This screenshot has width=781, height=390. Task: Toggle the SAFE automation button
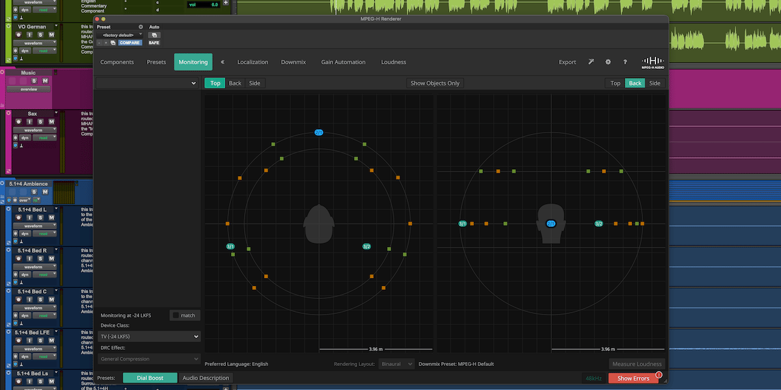click(x=154, y=43)
